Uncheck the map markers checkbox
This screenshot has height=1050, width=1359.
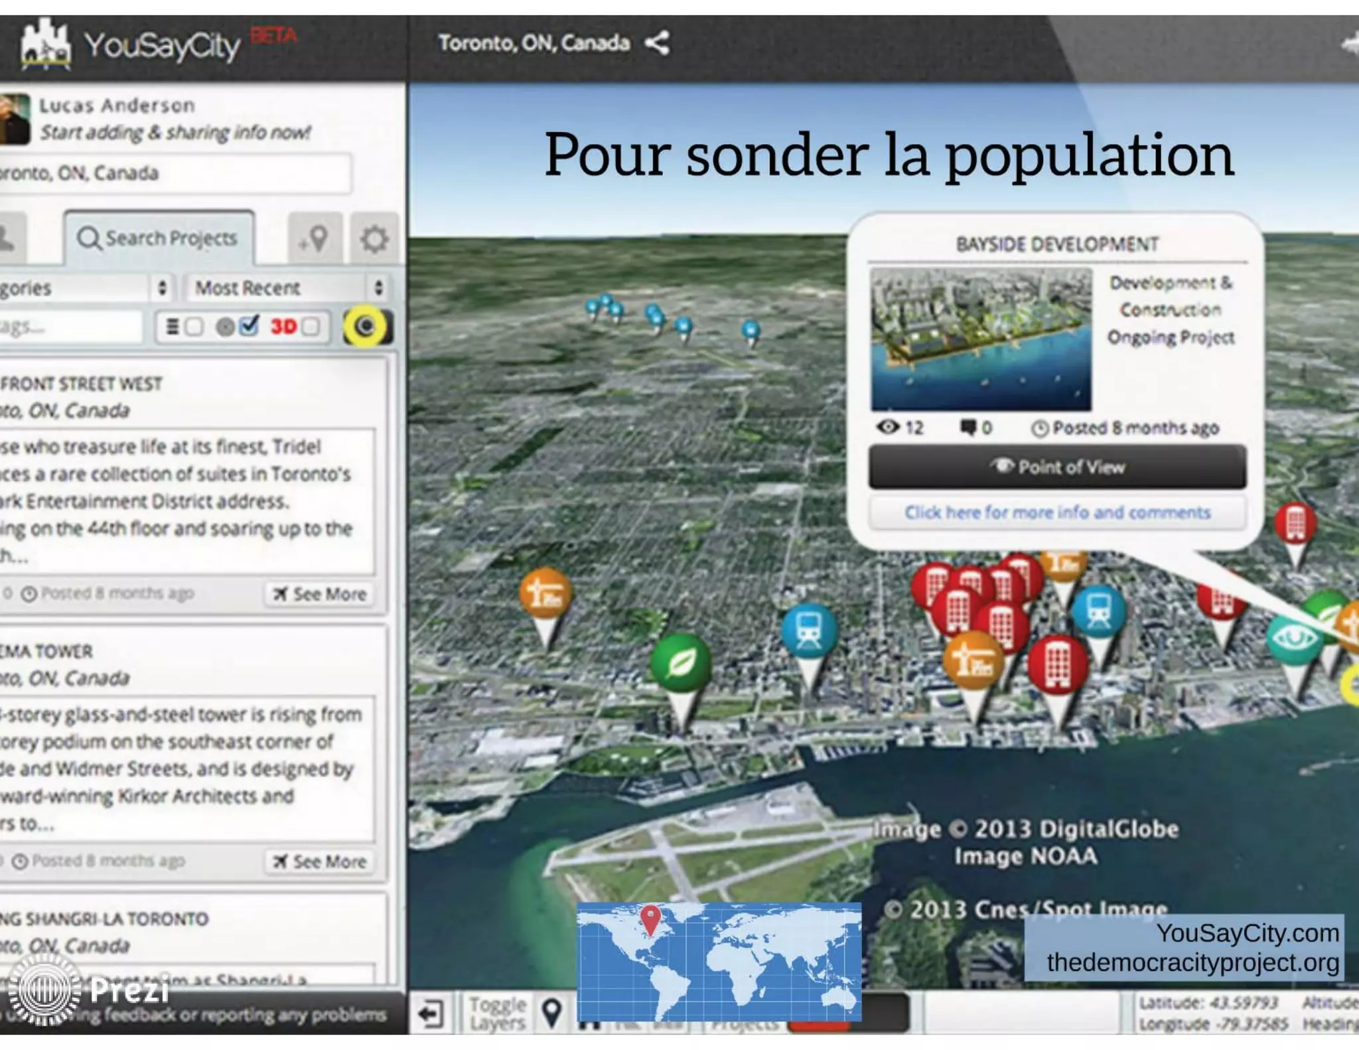[x=250, y=326]
